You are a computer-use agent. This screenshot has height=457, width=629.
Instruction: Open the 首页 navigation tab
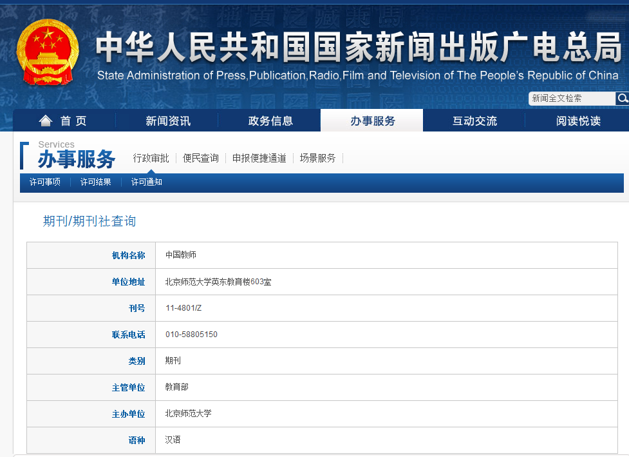point(64,121)
